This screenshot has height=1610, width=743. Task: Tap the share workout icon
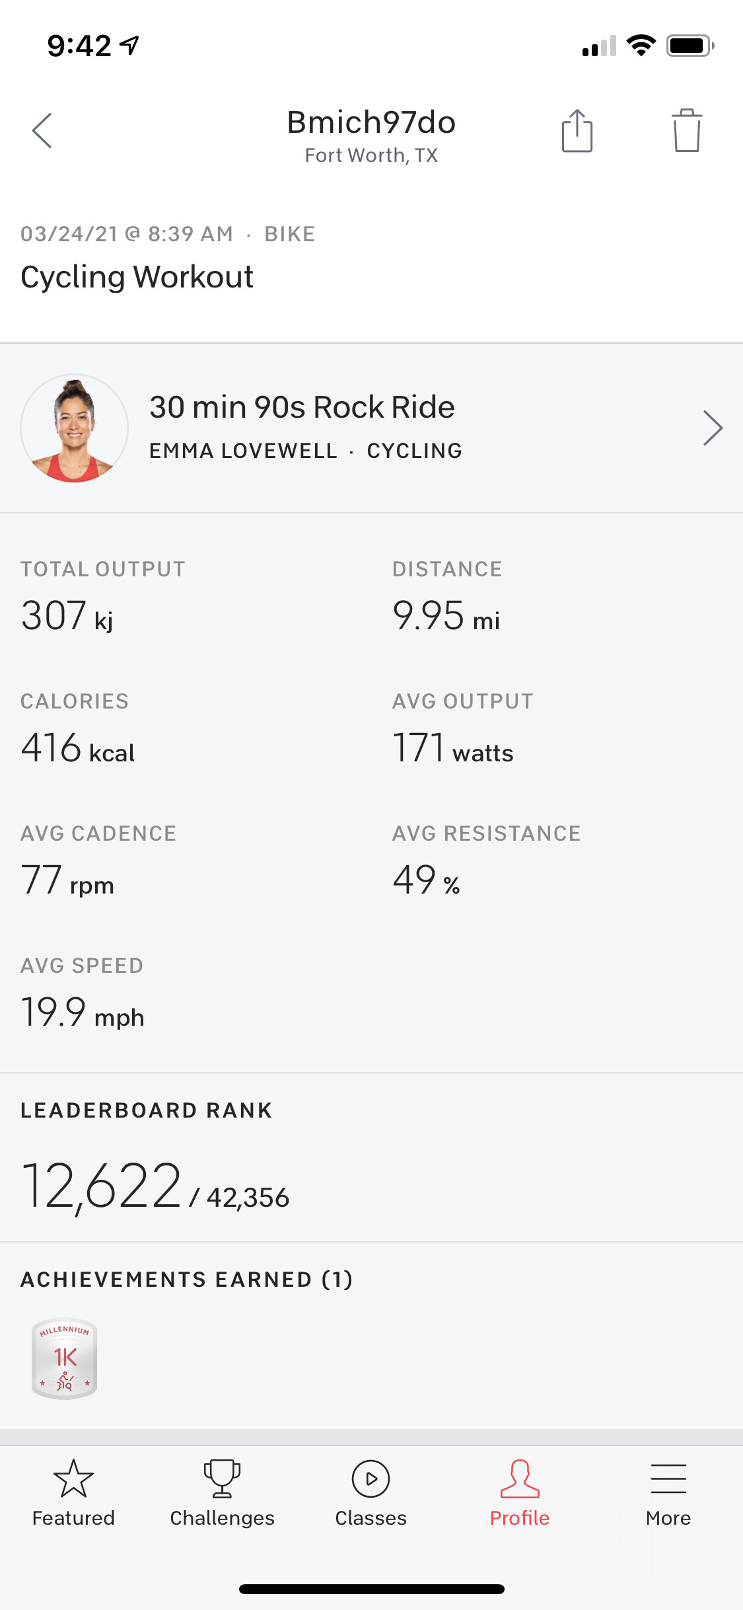[577, 131]
